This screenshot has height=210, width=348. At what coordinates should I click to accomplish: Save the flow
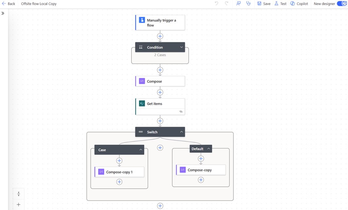pos(264,4)
